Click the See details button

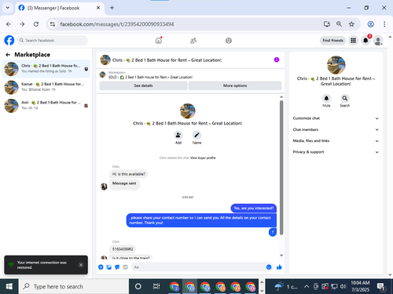coord(143,85)
